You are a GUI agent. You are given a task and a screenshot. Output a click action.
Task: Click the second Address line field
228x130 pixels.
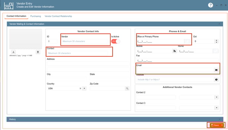pyautogui.click(x=88, y=69)
